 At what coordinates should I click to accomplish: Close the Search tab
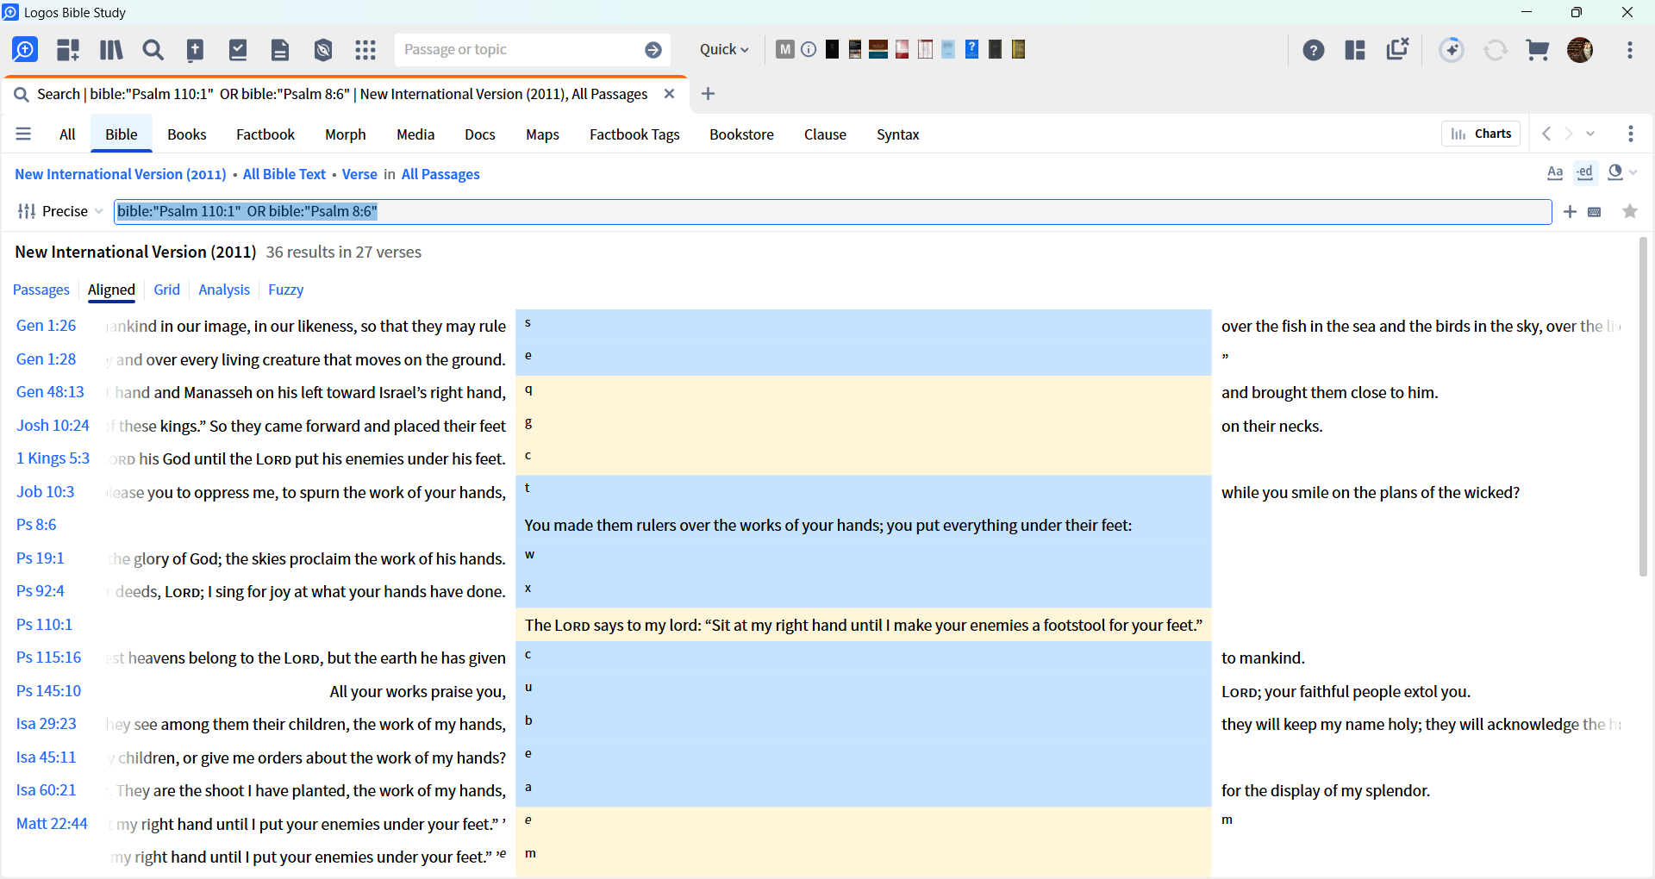point(669,94)
